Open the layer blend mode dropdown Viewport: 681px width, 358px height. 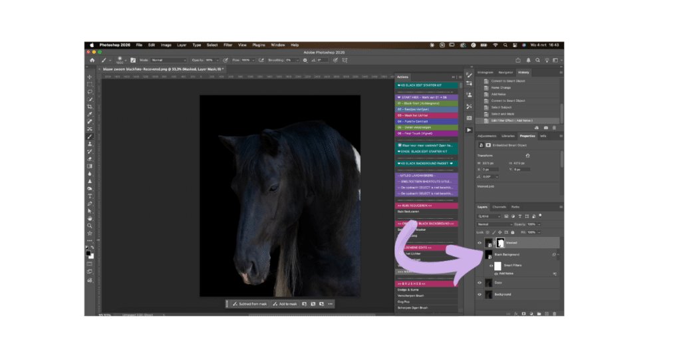pyautogui.click(x=493, y=224)
